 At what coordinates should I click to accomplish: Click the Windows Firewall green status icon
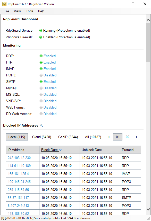pos(41,37)
